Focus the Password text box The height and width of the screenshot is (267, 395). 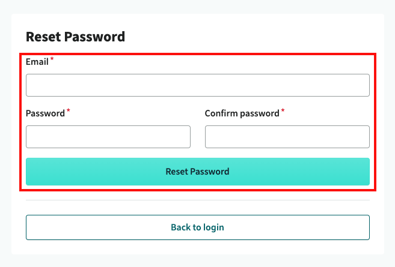(108, 137)
